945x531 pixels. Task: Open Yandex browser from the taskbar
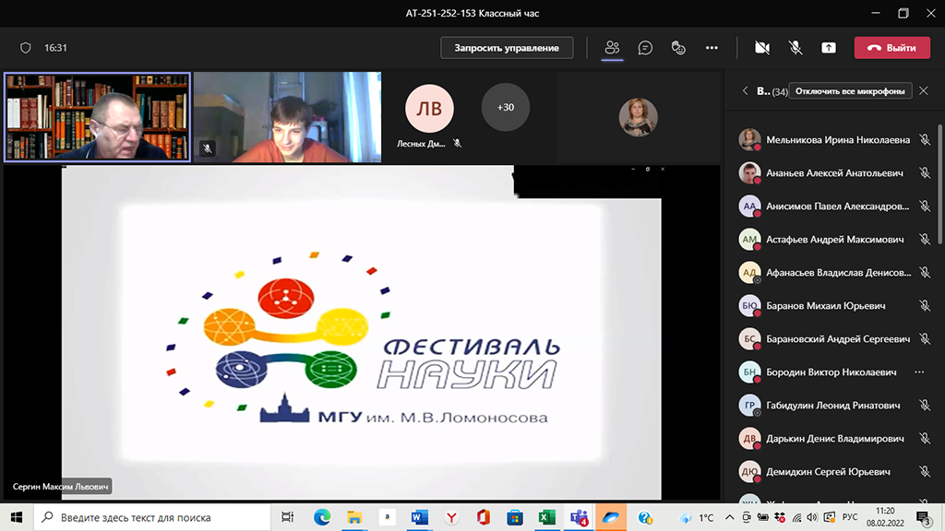pos(451,517)
